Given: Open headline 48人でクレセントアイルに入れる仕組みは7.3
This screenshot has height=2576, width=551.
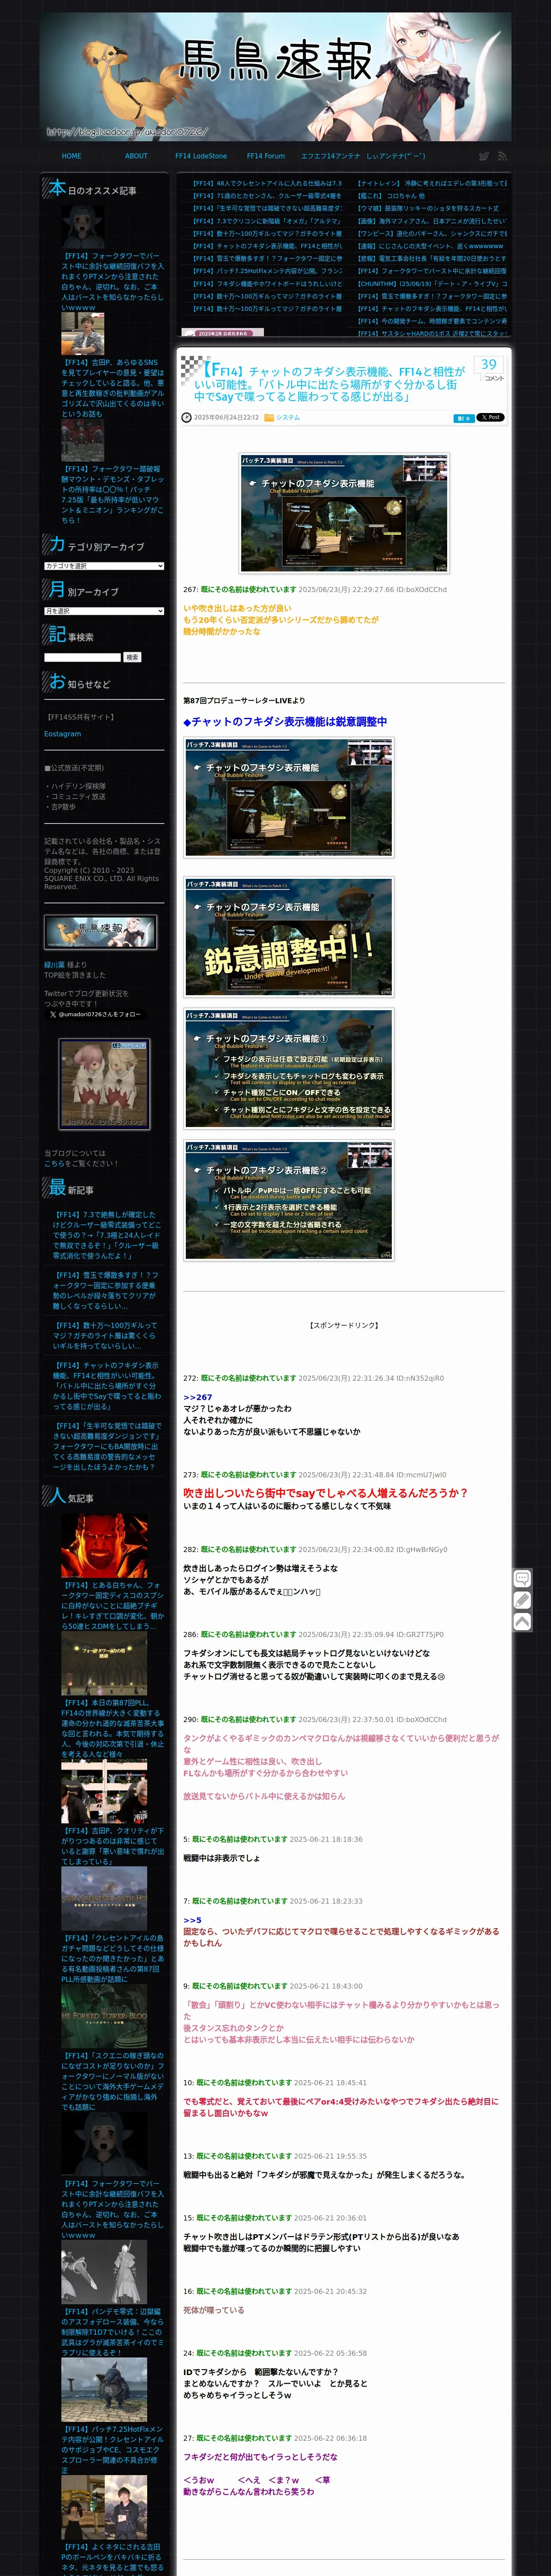Looking at the screenshot, I should (x=267, y=184).
